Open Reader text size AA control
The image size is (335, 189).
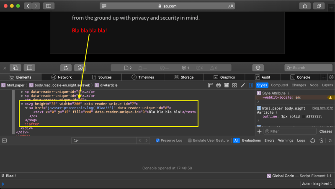tap(231, 6)
